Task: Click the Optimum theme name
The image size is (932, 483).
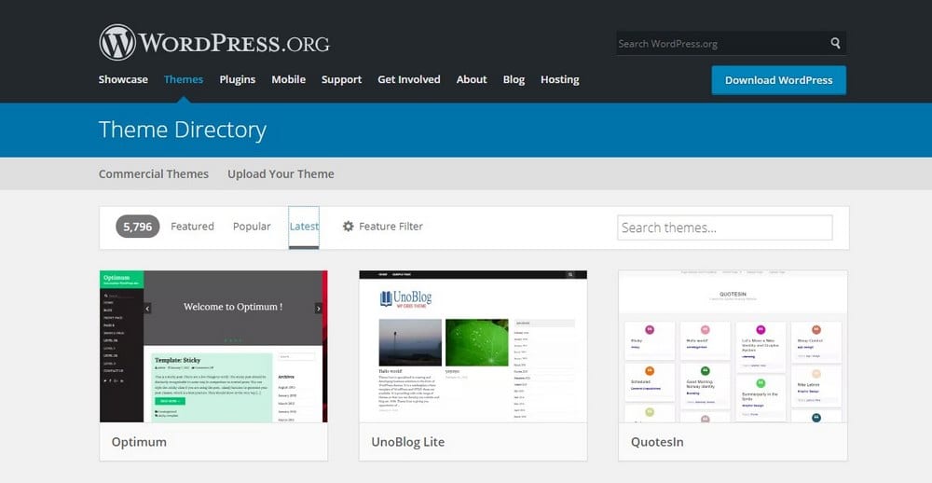Action: [139, 442]
